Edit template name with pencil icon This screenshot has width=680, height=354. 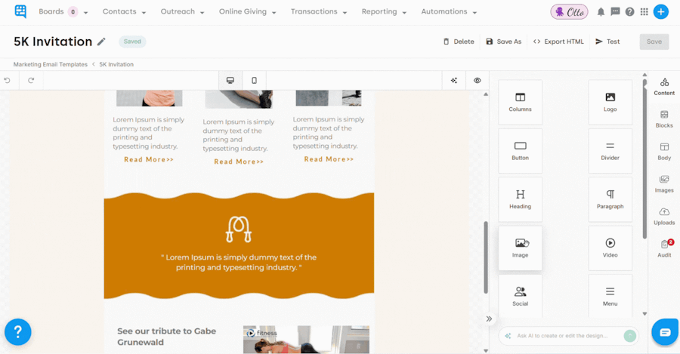[101, 42]
